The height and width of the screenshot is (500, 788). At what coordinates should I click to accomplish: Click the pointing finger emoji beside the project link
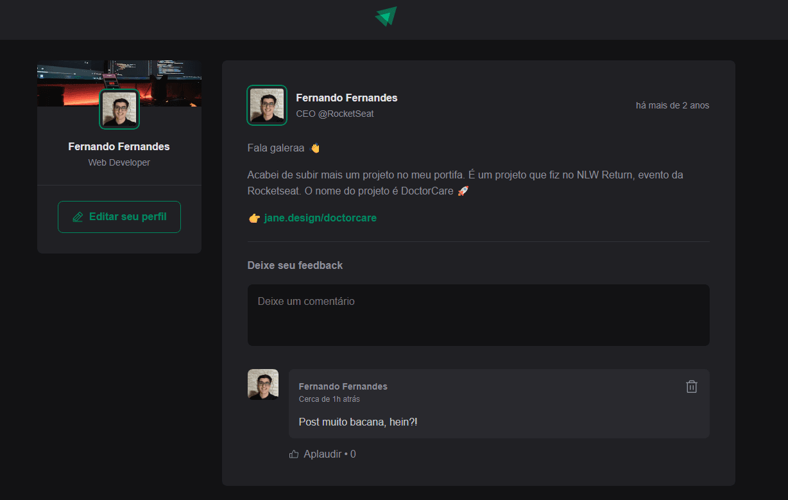click(253, 218)
